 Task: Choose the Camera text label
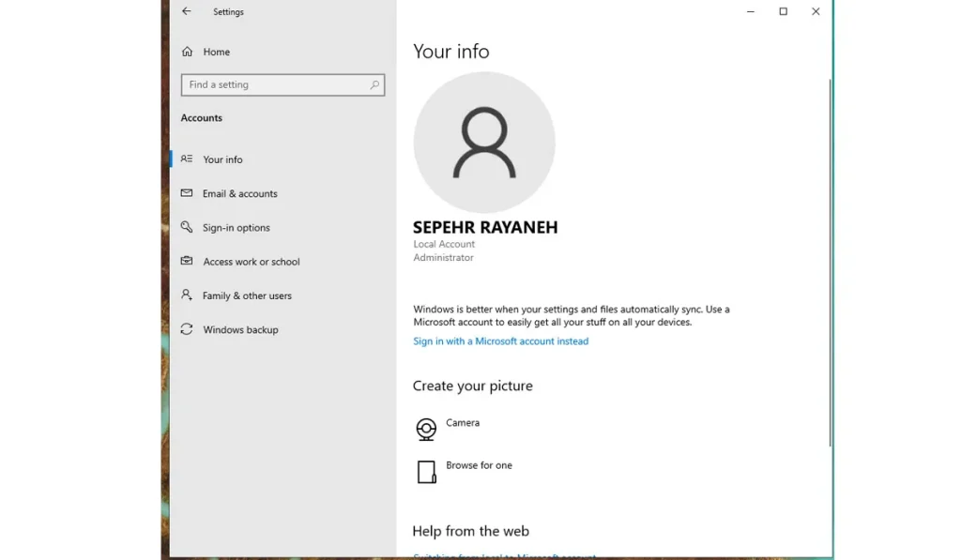tap(463, 423)
